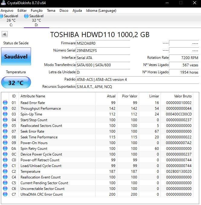Click the 32 °C temperature button
Image resolution: width=201 pixels, height=205 pixels.
pos(16,83)
